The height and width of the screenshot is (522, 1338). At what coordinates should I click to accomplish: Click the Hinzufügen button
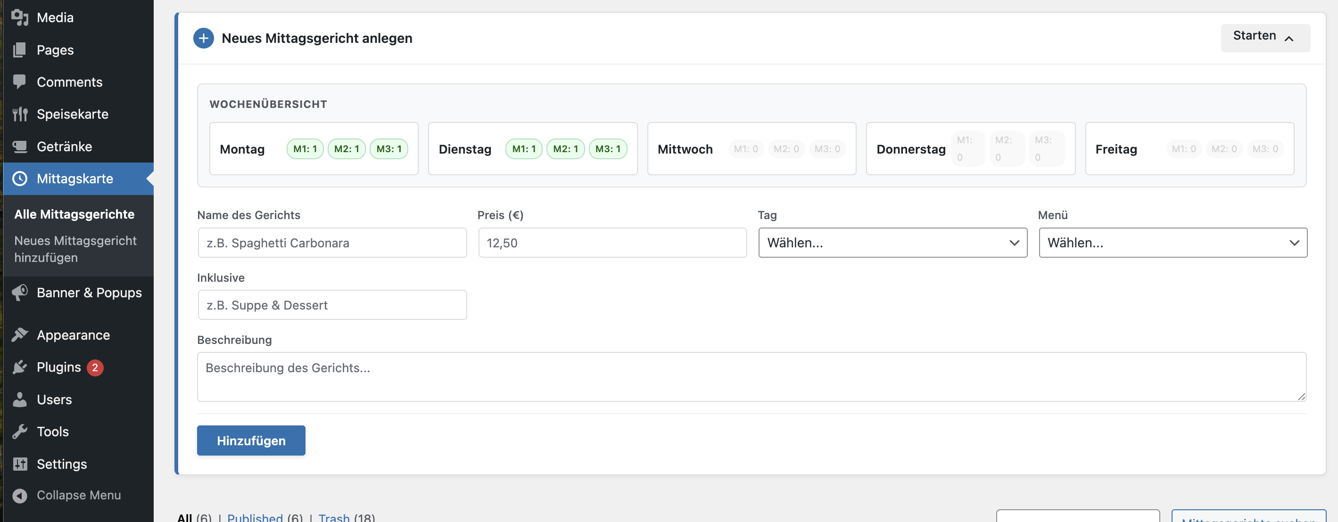pos(251,440)
